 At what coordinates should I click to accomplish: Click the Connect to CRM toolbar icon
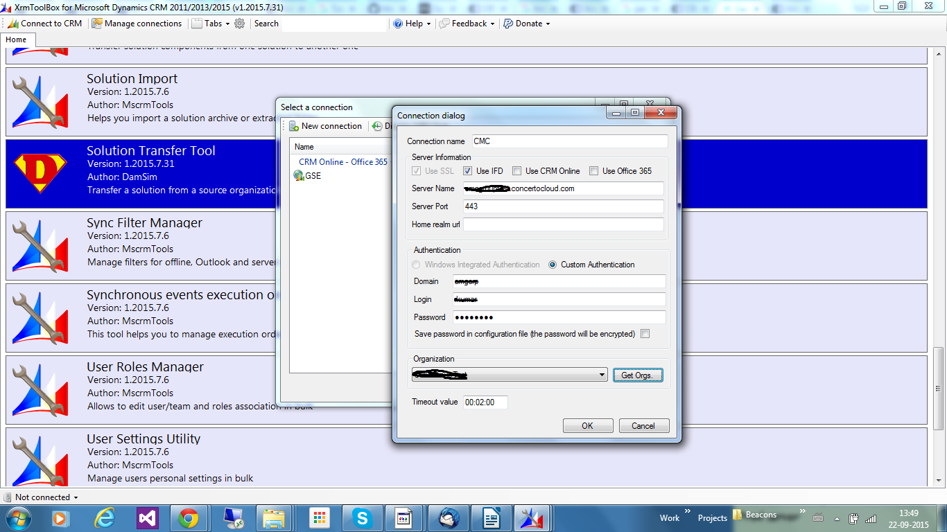pyautogui.click(x=12, y=23)
